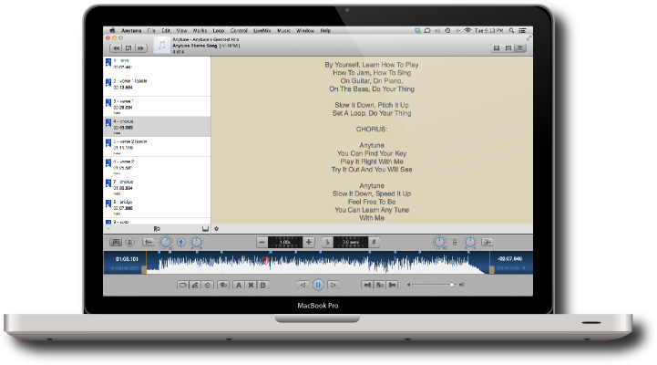Image resolution: width=657 pixels, height=365 pixels.
Task: Open the equalizer sliders button
Action: 149,242
